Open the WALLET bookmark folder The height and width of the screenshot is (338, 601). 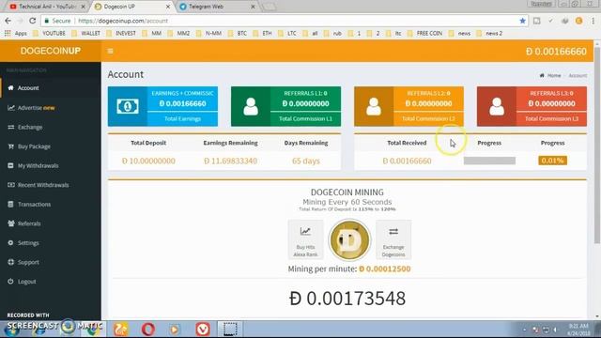86,34
